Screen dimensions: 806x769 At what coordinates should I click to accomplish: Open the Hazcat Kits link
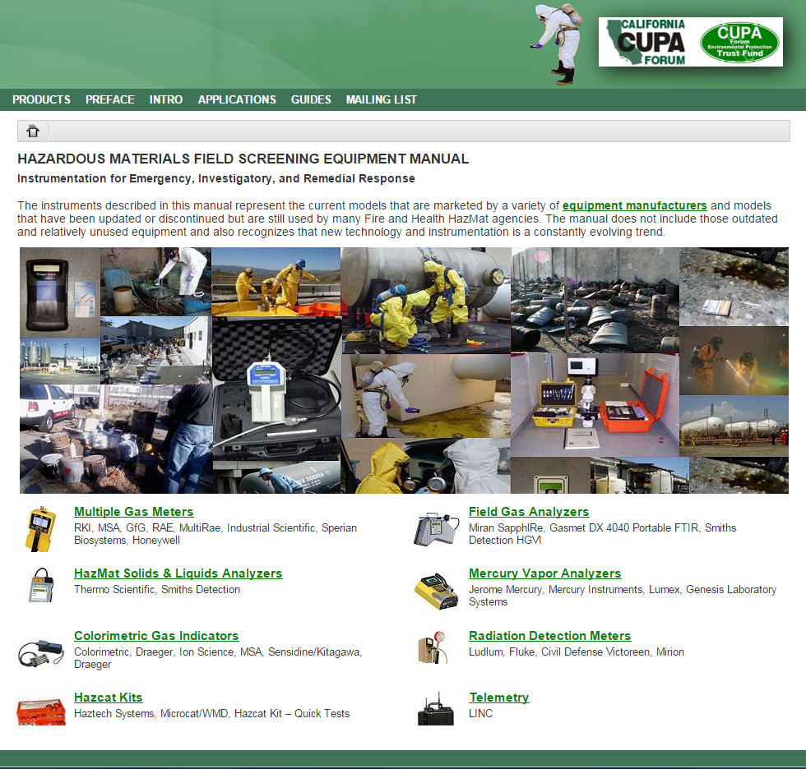coord(108,698)
